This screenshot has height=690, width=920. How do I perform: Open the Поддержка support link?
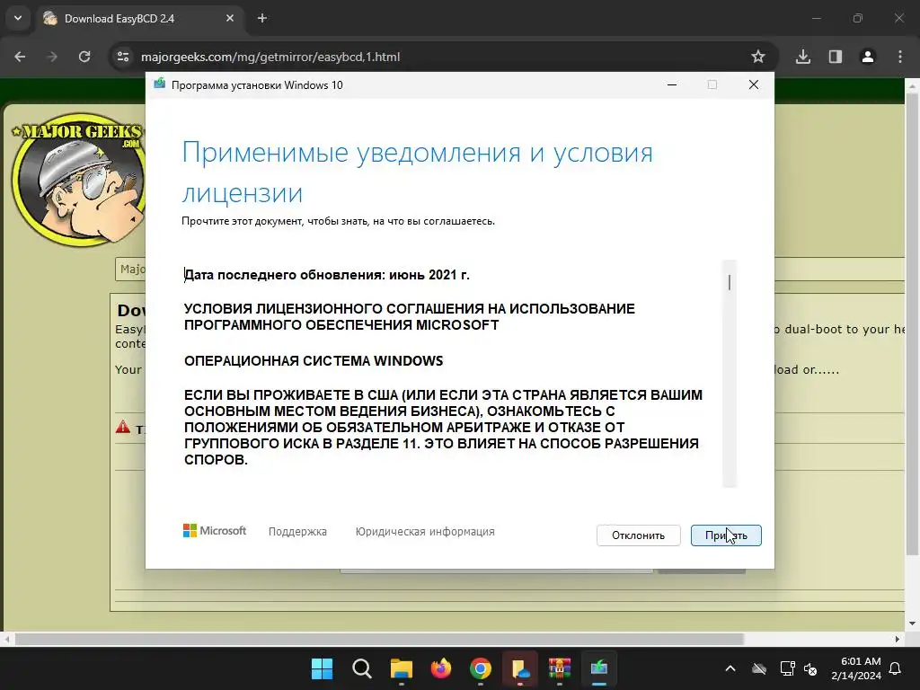(297, 532)
